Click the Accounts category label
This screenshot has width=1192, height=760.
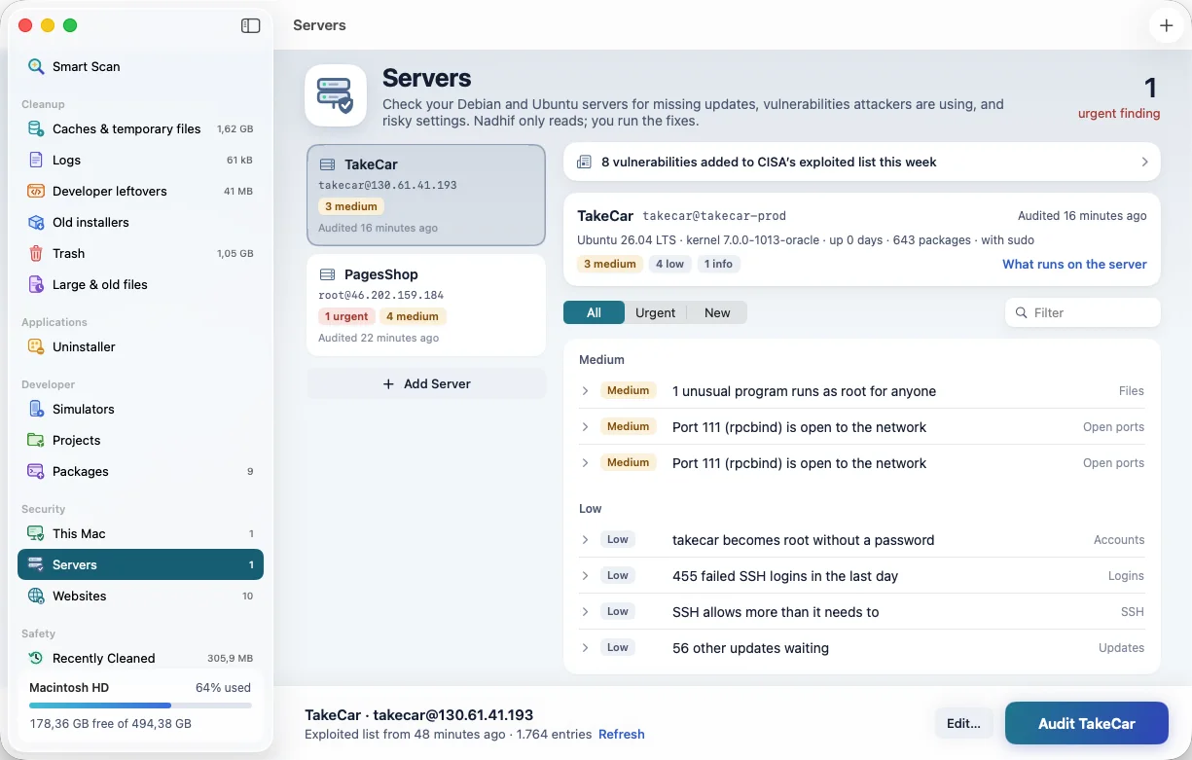[1119, 540]
